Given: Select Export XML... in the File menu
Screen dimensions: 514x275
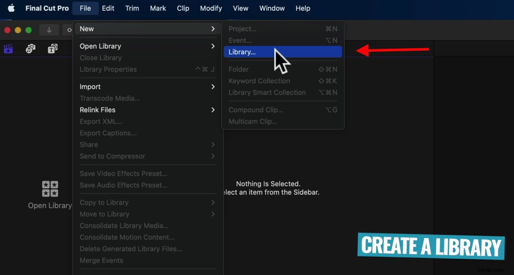Looking at the screenshot, I should click(148, 122).
